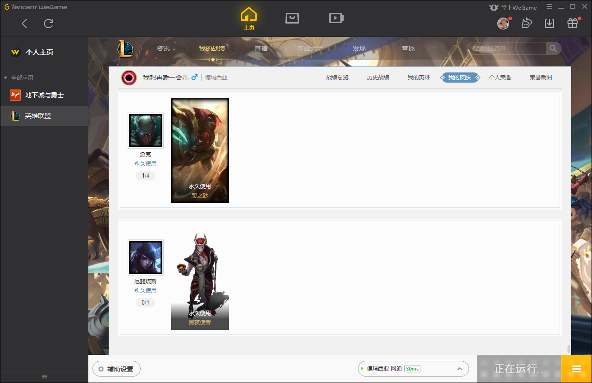Click the sidebar bottom grip icon
This screenshot has height=383, width=592.
coord(44,377)
